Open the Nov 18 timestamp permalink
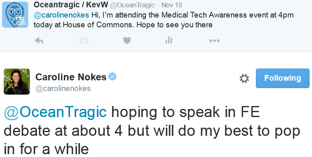This screenshot has height=157, width=312. click(x=172, y=5)
